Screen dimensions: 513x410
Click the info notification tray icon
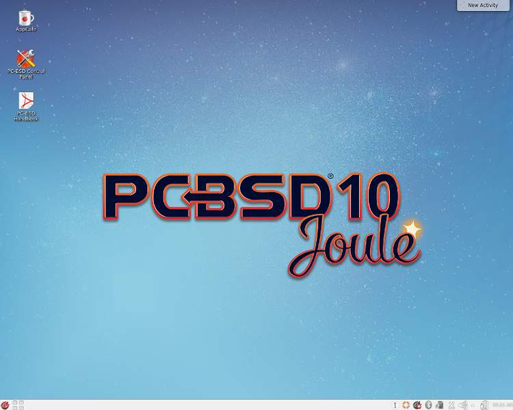pyautogui.click(x=395, y=405)
